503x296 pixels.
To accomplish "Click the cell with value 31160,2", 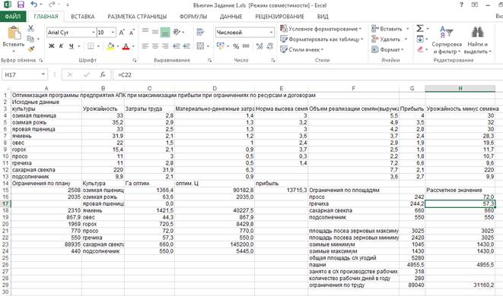I will point(460,285).
